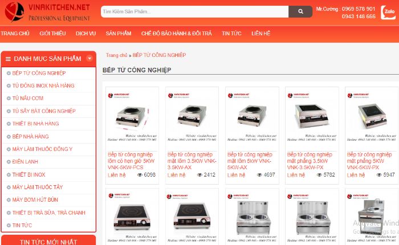Open title Bếp từ mặt lõm 3.5KW VNK-3.5KW-AX
Viewport: 399px width, 245px height.
192,161
